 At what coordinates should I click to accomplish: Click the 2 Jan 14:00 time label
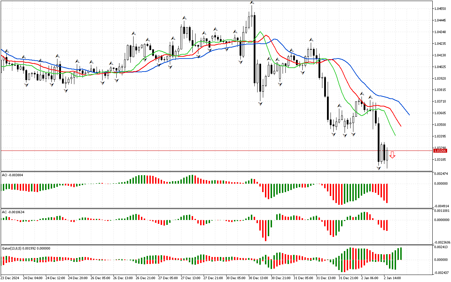click(392, 278)
